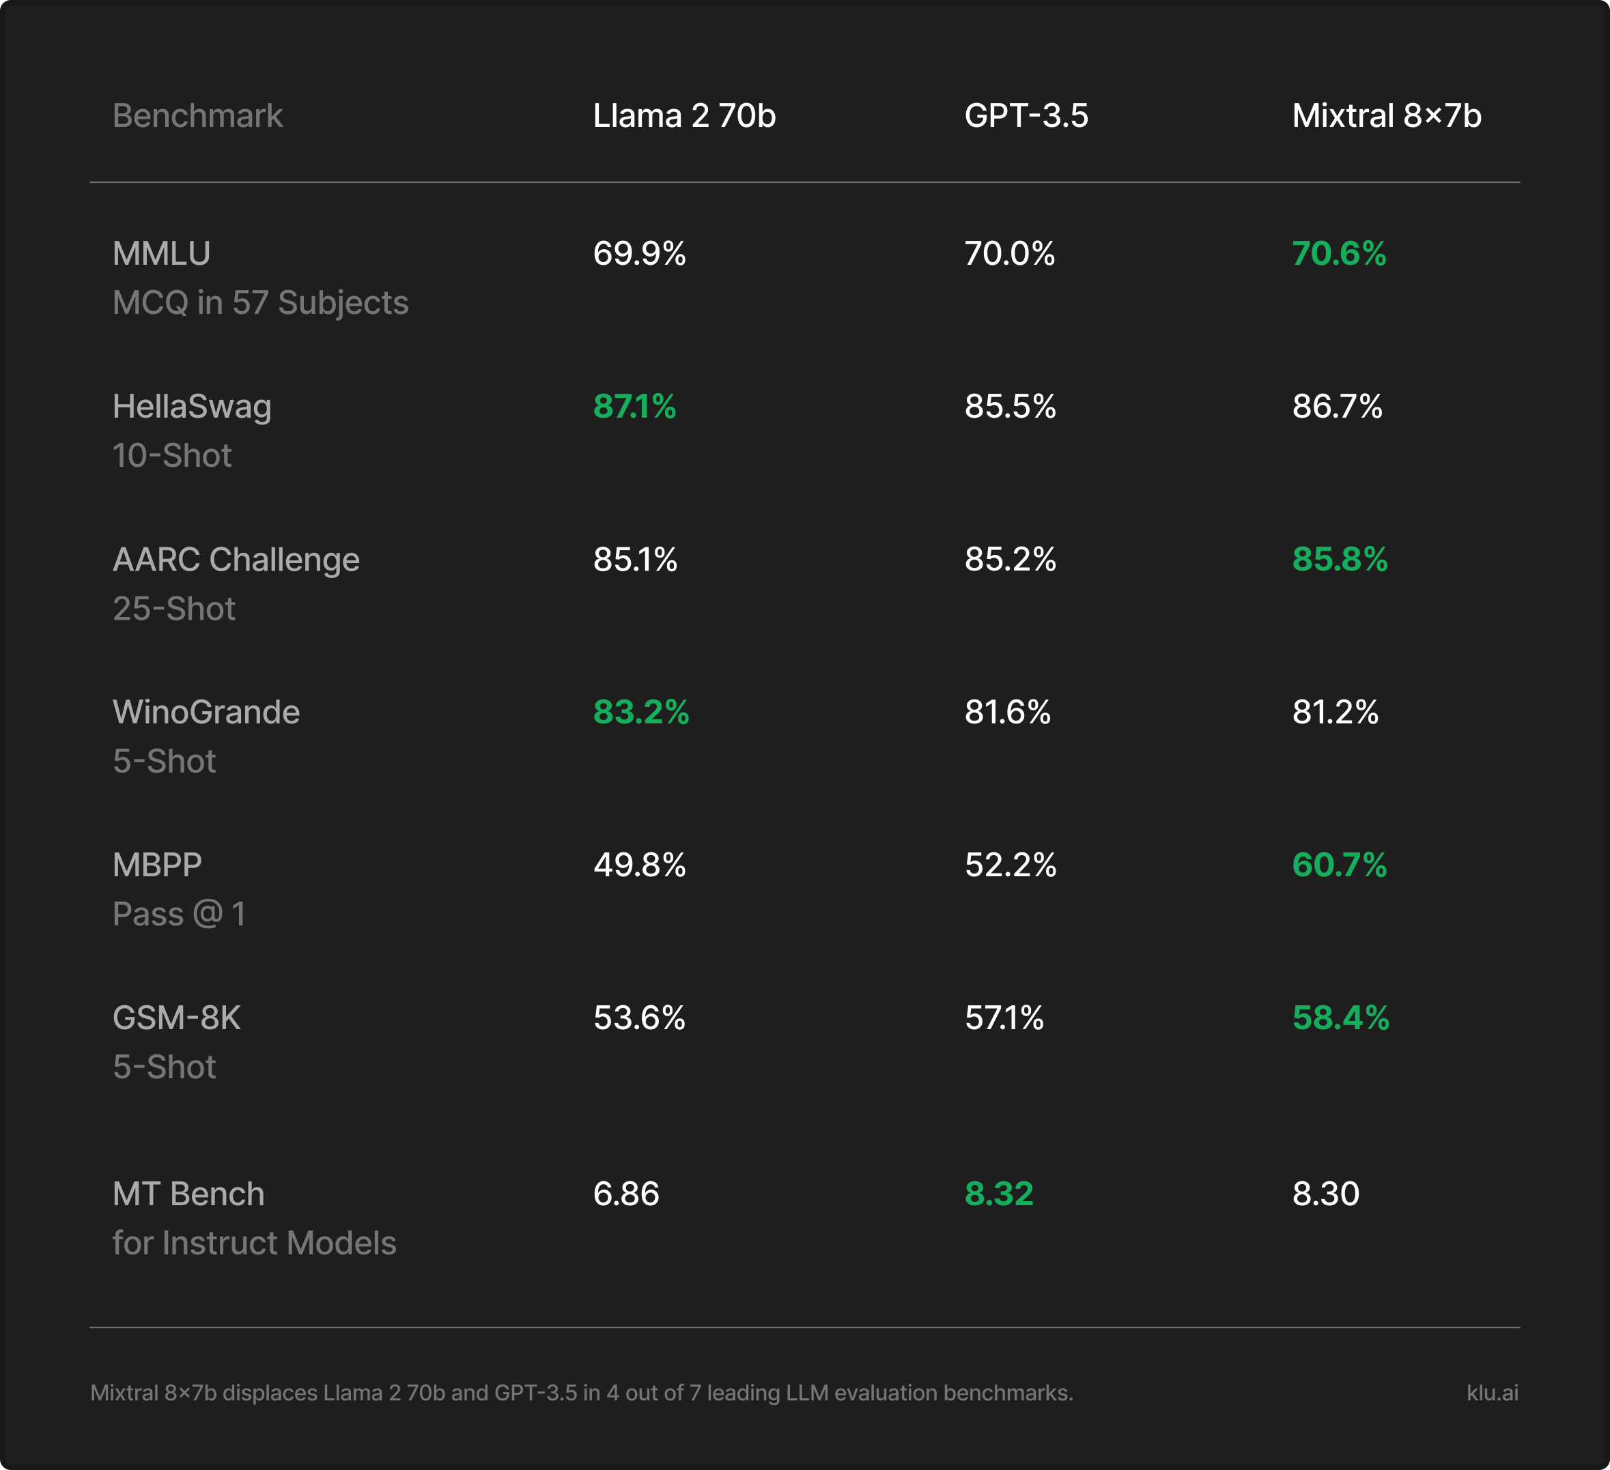Select GPT-3.5's 57.1% GSM-8K score
The width and height of the screenshot is (1610, 1470).
click(x=1004, y=1018)
